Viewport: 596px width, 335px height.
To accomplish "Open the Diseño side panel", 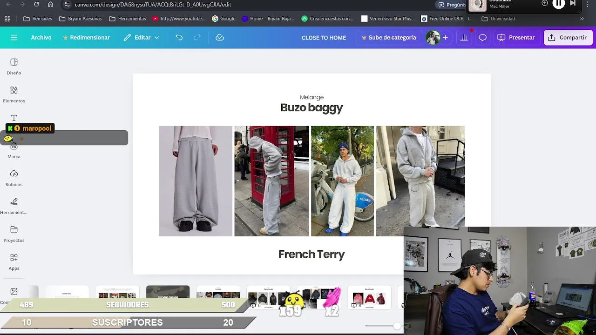I will click(14, 67).
